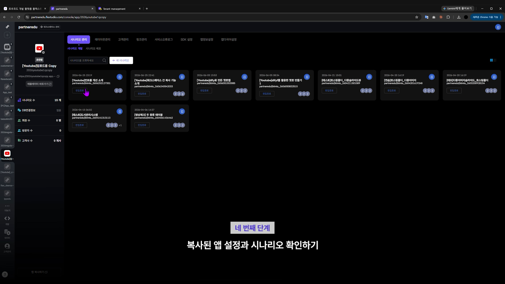Open the [Youtube]dify를 활용한 챗봇 만들기 card
This screenshot has height=284, width=505.
[x=285, y=85]
